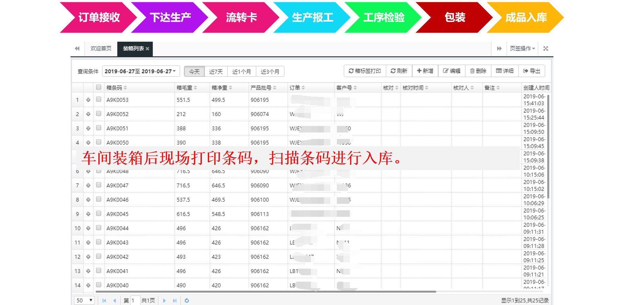The width and height of the screenshot is (621, 305).
Task: Open the page size dropdown showing 50
Action: click(x=84, y=300)
